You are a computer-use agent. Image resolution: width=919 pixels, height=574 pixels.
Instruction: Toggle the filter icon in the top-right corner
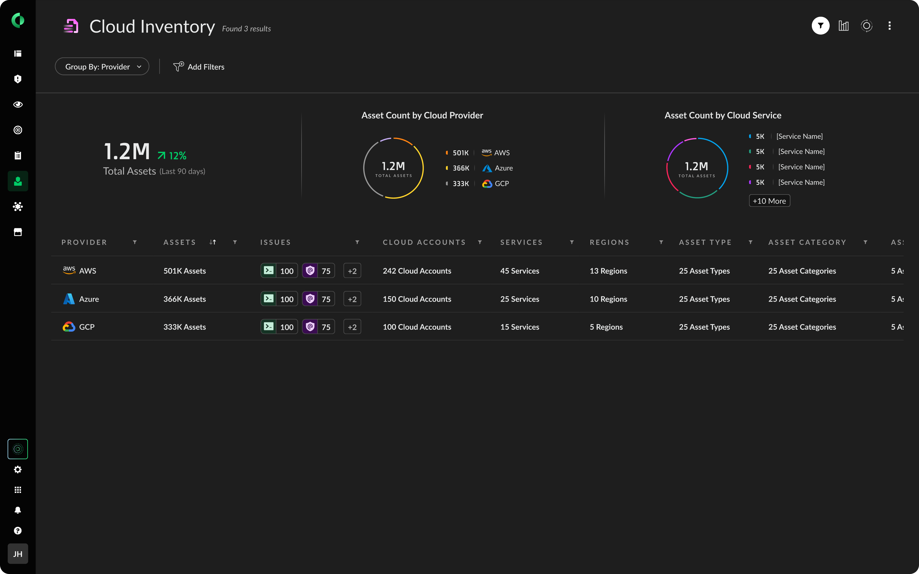coord(820,26)
